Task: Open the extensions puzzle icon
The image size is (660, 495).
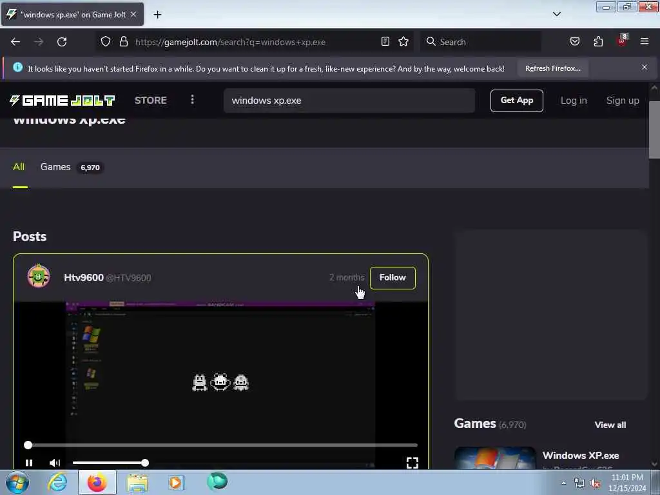Action: click(598, 42)
